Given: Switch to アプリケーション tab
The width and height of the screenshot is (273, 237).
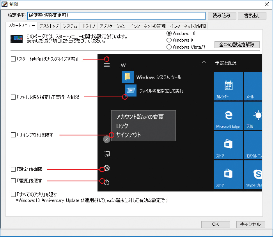Looking at the screenshot, I should click(x=113, y=26).
